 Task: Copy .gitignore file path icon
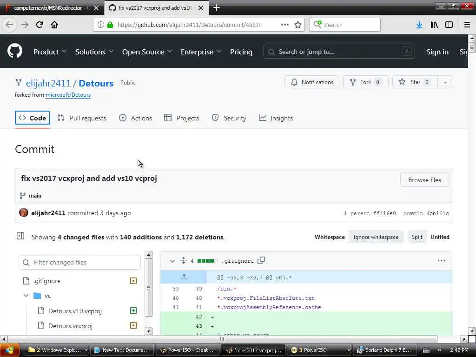pos(261,260)
